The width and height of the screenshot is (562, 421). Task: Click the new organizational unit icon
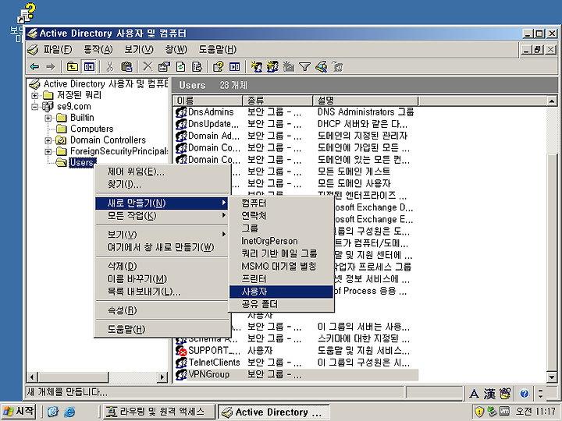point(289,66)
